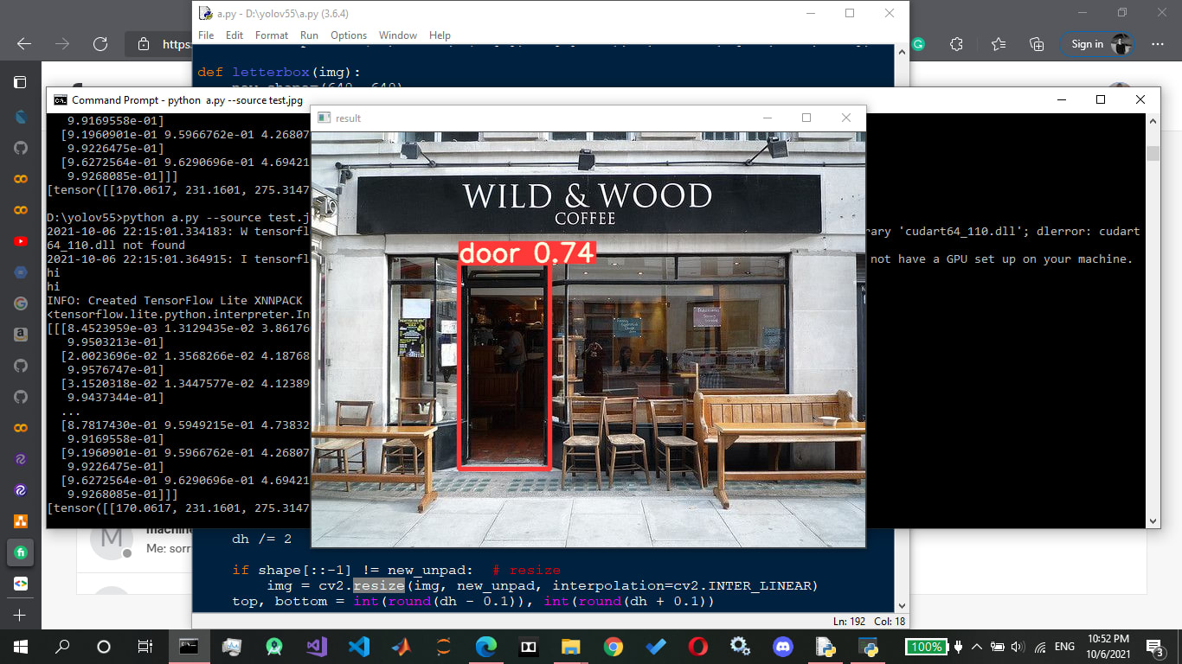This screenshot has width=1182, height=664.
Task: Open the ENG language selector
Action: (x=1064, y=647)
